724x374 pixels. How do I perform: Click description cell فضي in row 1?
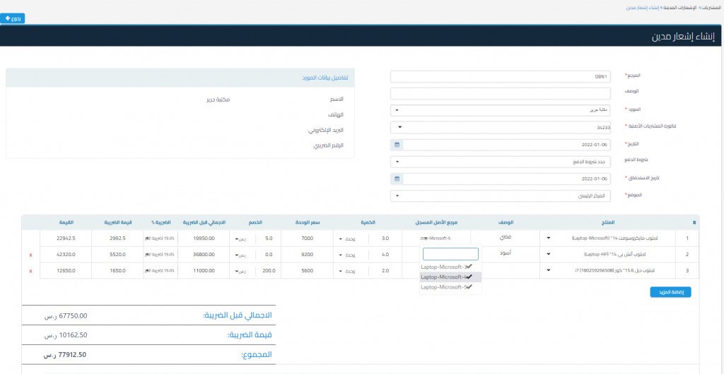(505, 237)
